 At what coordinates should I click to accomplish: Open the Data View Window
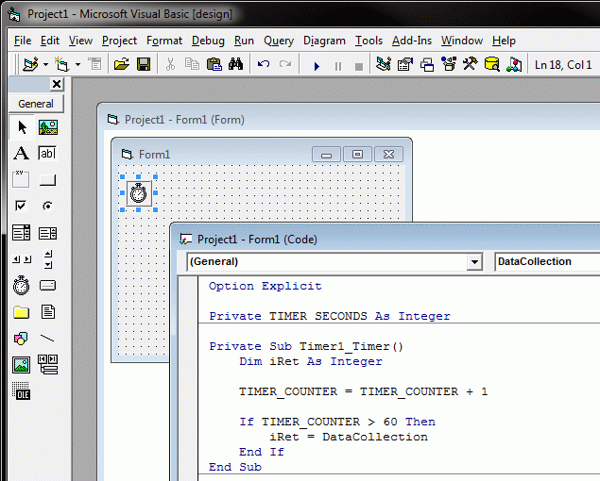[x=492, y=64]
